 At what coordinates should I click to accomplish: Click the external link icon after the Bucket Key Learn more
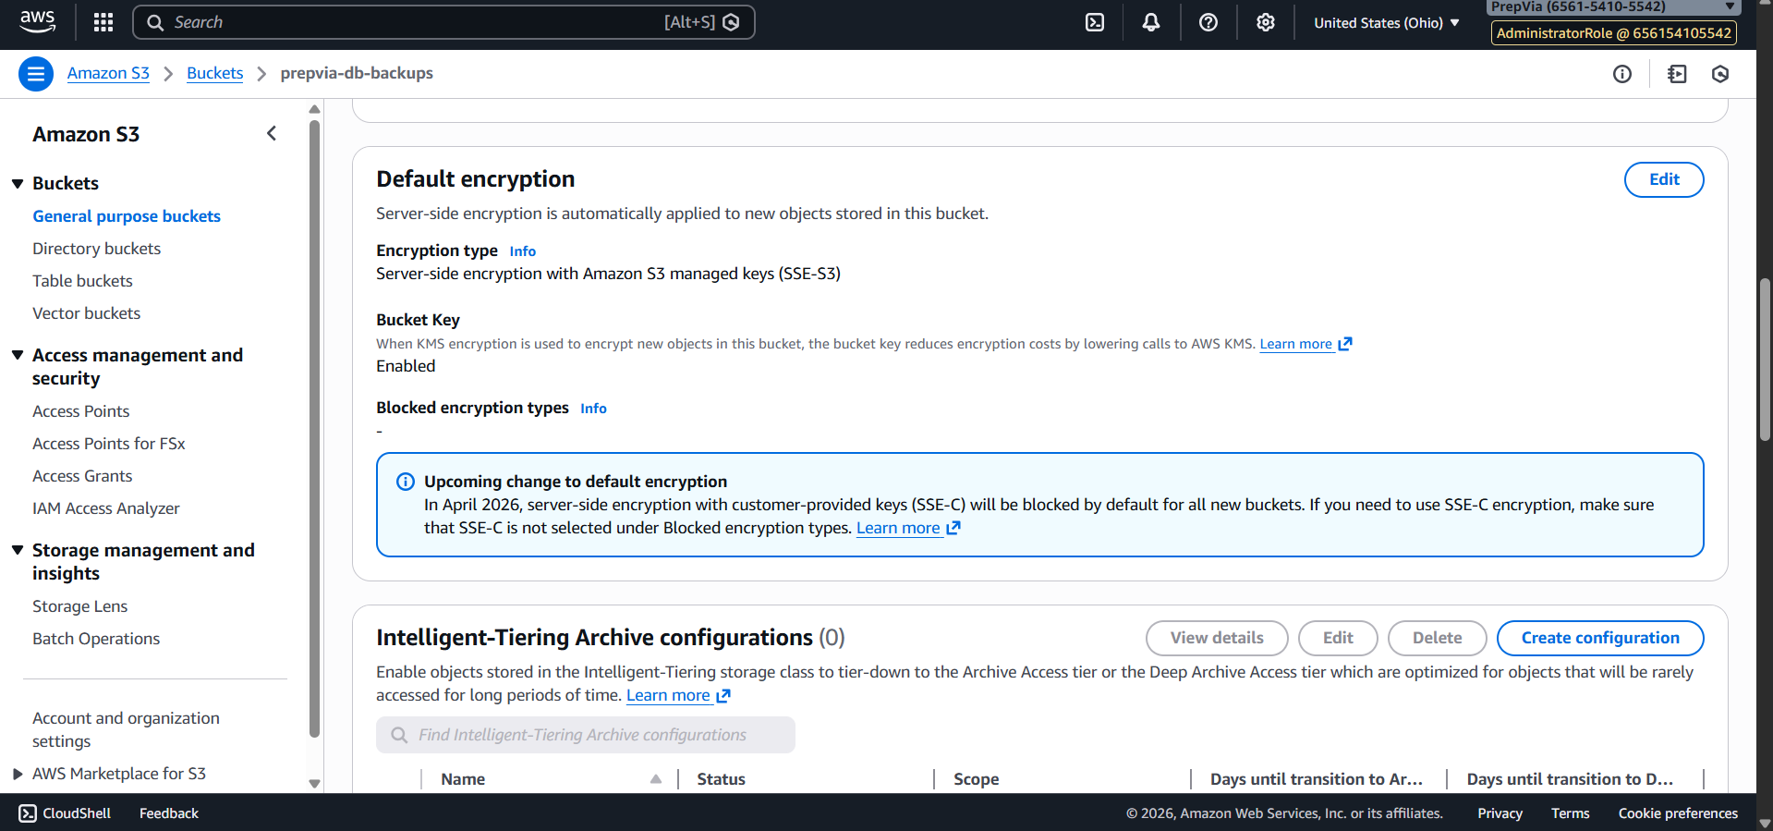(x=1345, y=344)
